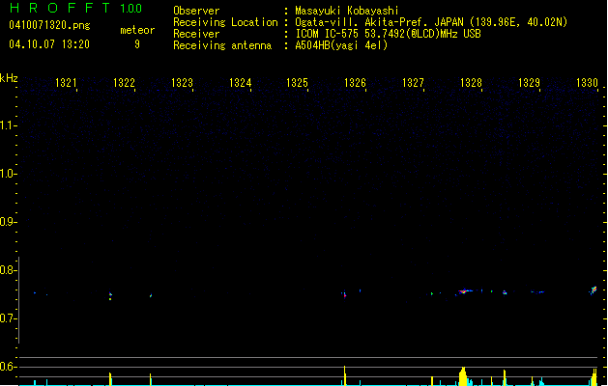Click the meteor label
The image size is (608, 386).
click(137, 30)
